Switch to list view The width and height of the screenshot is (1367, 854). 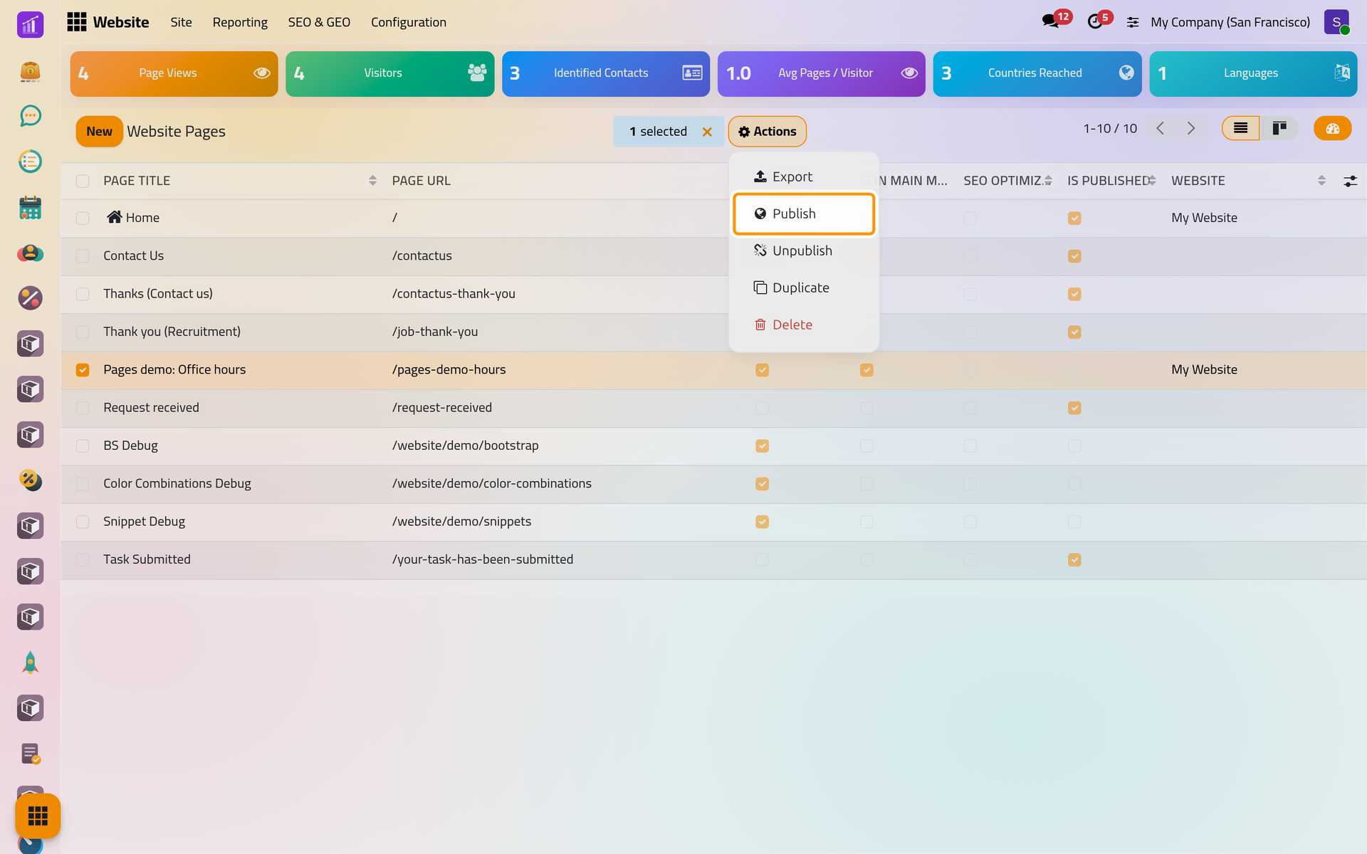tap(1240, 128)
